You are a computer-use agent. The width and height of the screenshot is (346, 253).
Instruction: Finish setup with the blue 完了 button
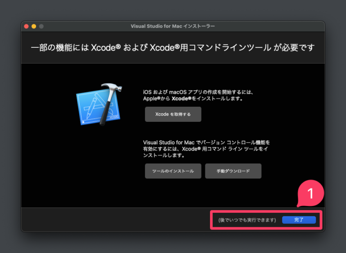[299, 220]
